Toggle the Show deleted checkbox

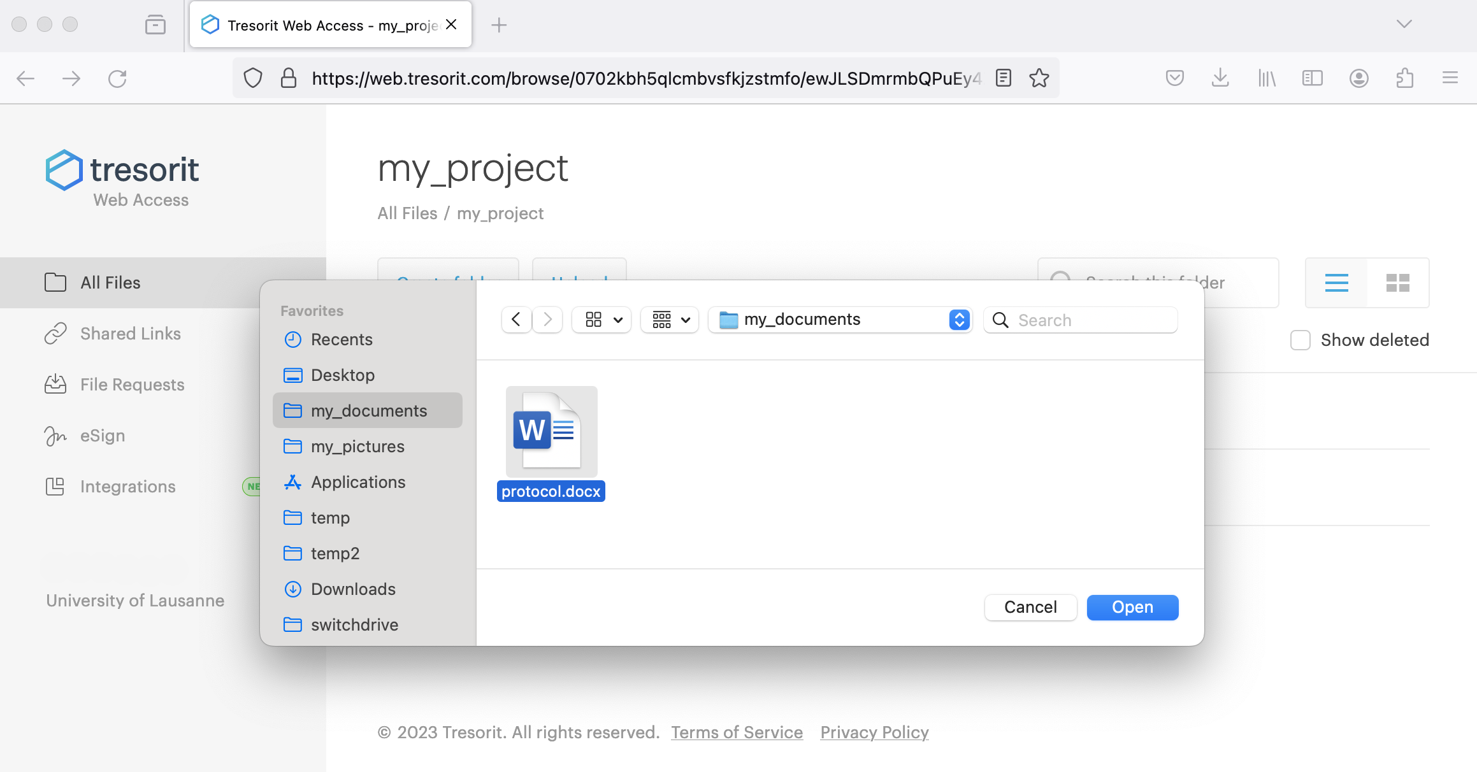click(1300, 340)
